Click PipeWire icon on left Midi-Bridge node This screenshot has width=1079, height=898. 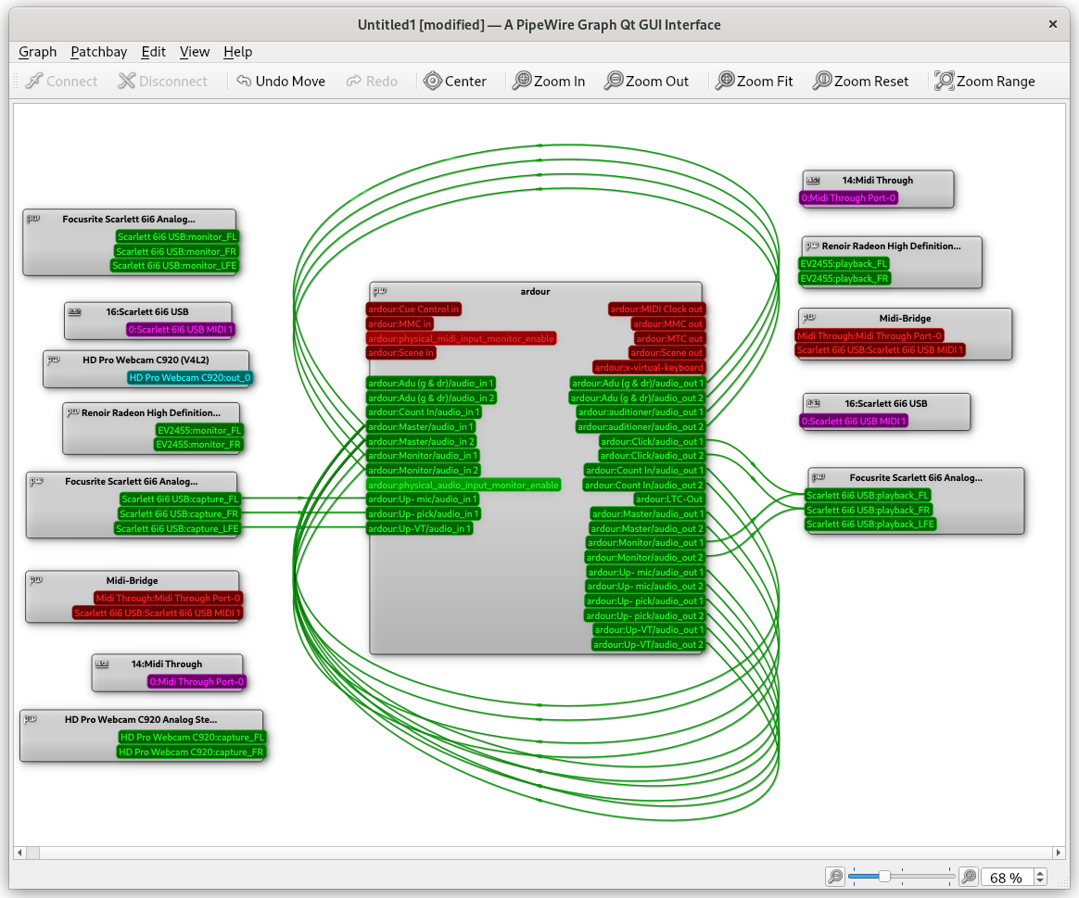36,580
